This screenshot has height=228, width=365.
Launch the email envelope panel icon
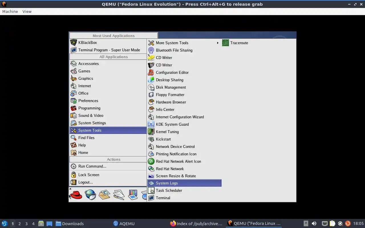pos(104,195)
